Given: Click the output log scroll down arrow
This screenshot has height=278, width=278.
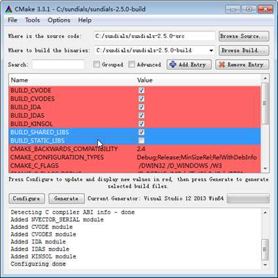Looking at the screenshot, I should click(x=265, y=265).
